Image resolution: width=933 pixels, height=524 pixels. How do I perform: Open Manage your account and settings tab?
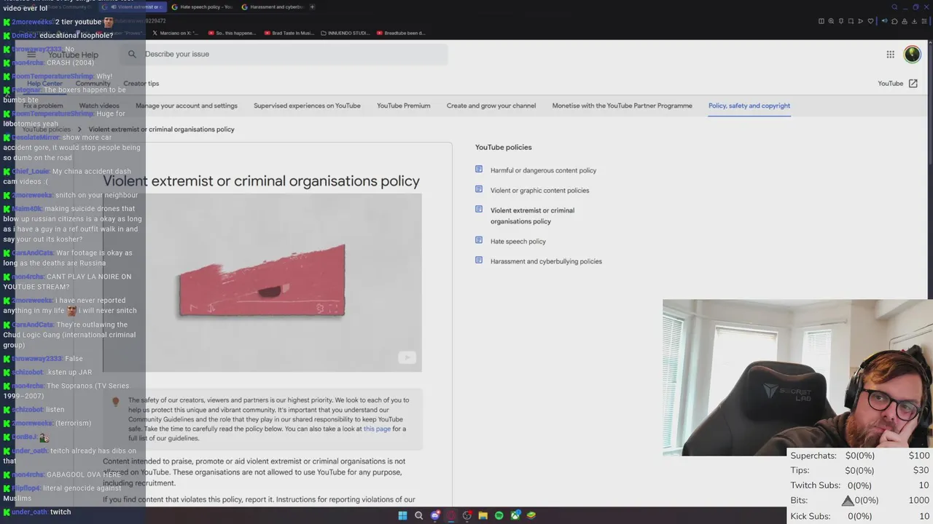(187, 106)
